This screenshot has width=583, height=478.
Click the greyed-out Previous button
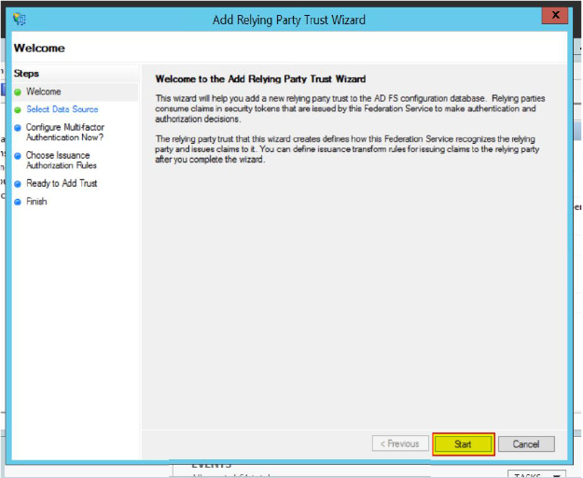400,444
